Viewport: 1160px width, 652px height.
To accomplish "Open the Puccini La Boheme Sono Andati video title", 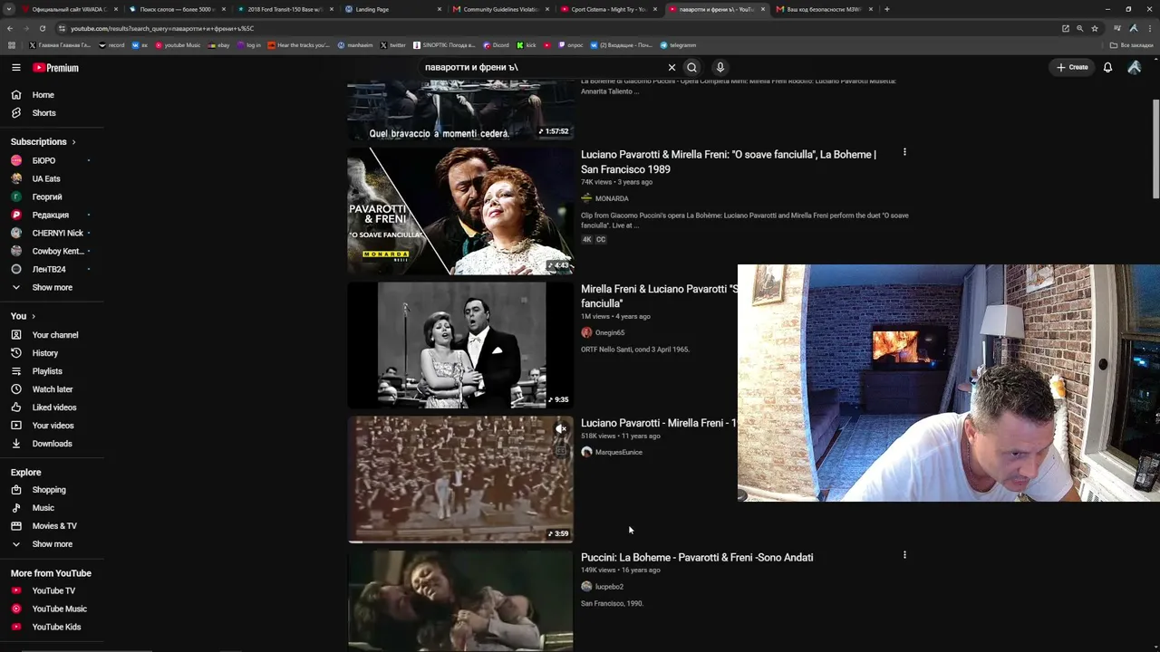I will pos(697,557).
